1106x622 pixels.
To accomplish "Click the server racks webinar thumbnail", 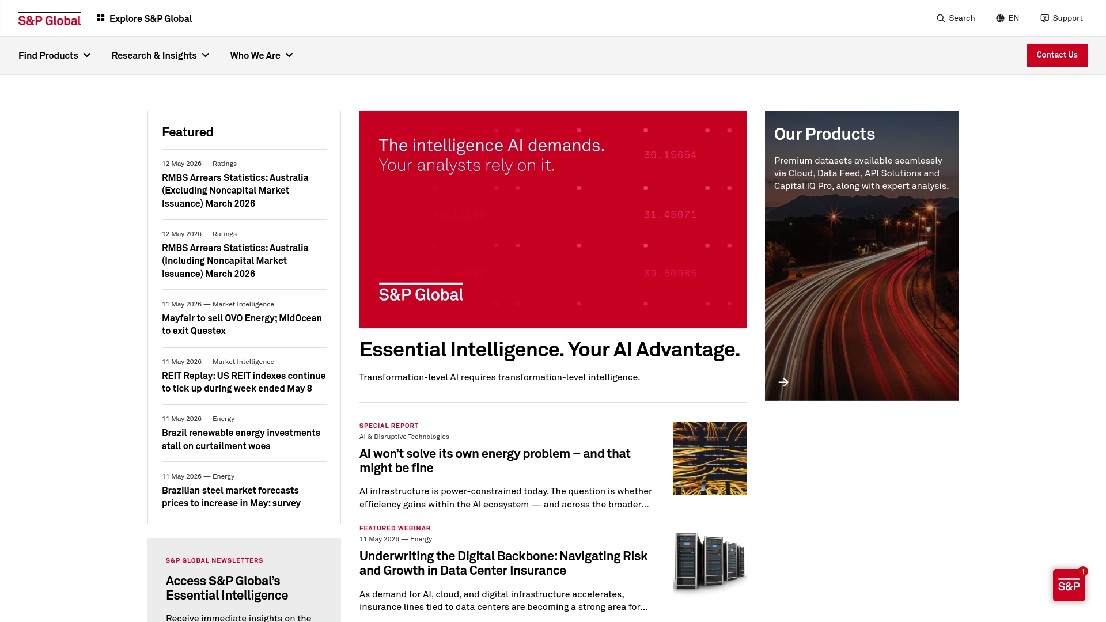I will point(710,562).
